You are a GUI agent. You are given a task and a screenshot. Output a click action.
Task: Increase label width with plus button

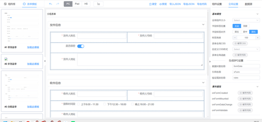pos(258,38)
